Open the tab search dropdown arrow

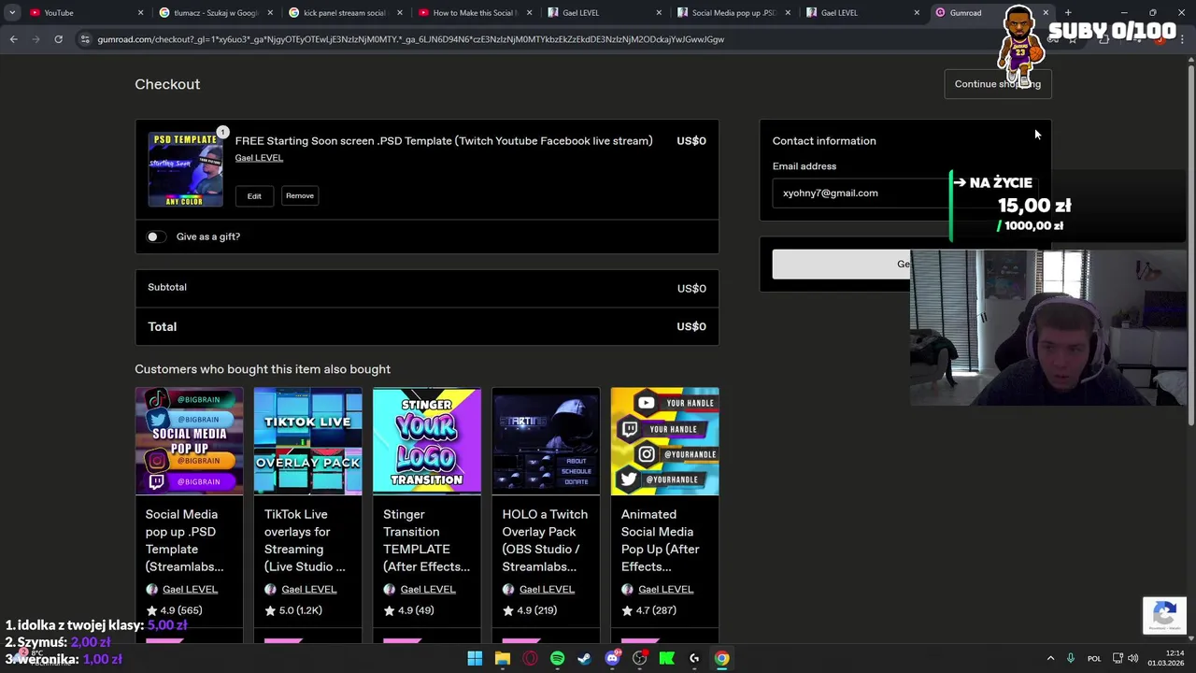pos(12,13)
